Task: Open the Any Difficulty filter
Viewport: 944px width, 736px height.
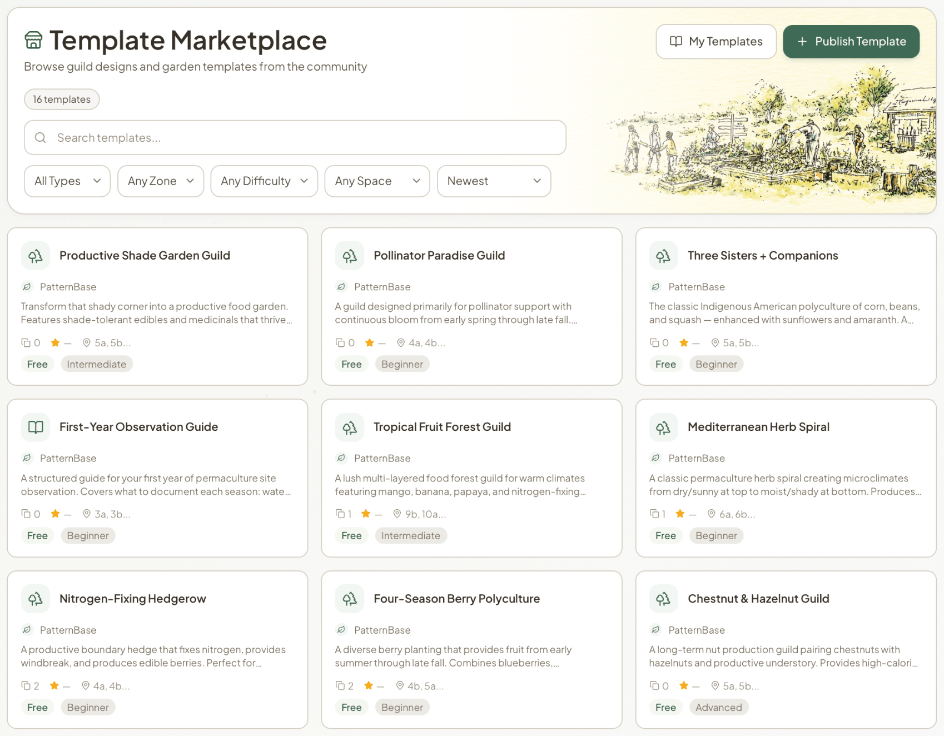Action: (264, 181)
